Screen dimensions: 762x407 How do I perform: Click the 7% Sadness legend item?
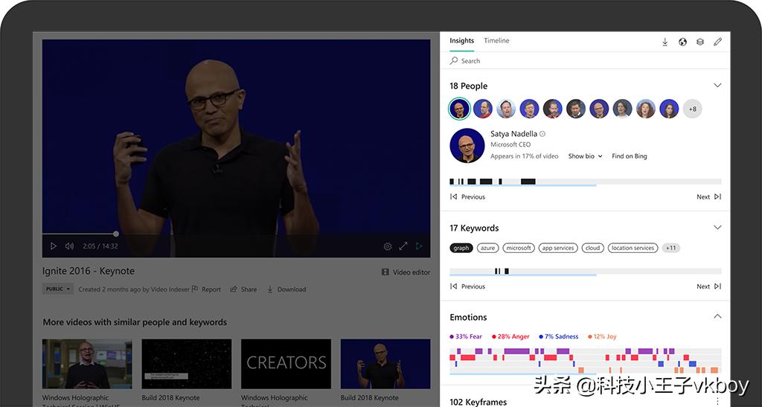558,336
